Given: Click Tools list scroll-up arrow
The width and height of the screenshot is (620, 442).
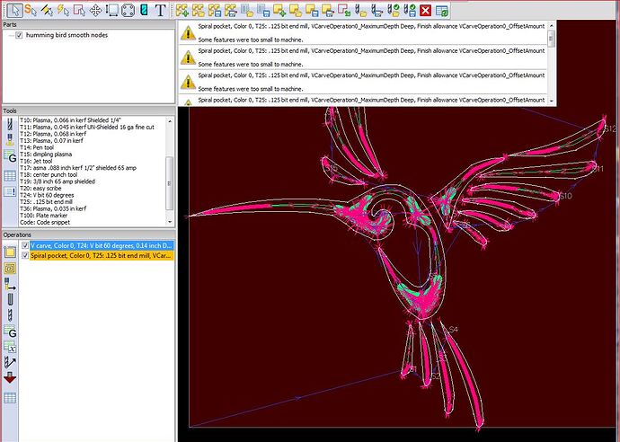Looking at the screenshot, I should click(x=170, y=121).
